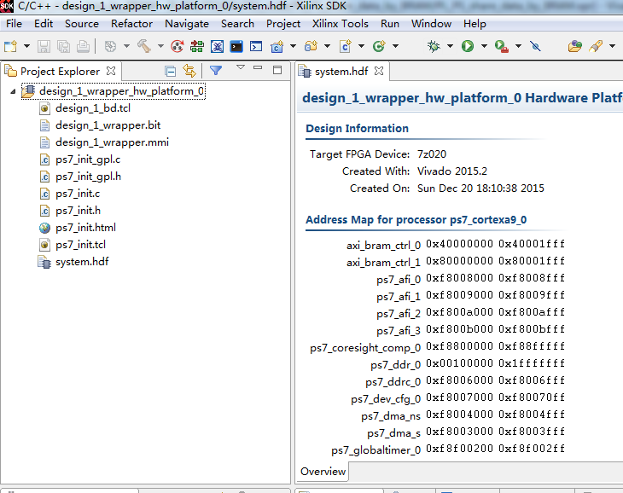Click the Save toolbar icon
The height and width of the screenshot is (493, 623).
click(44, 46)
